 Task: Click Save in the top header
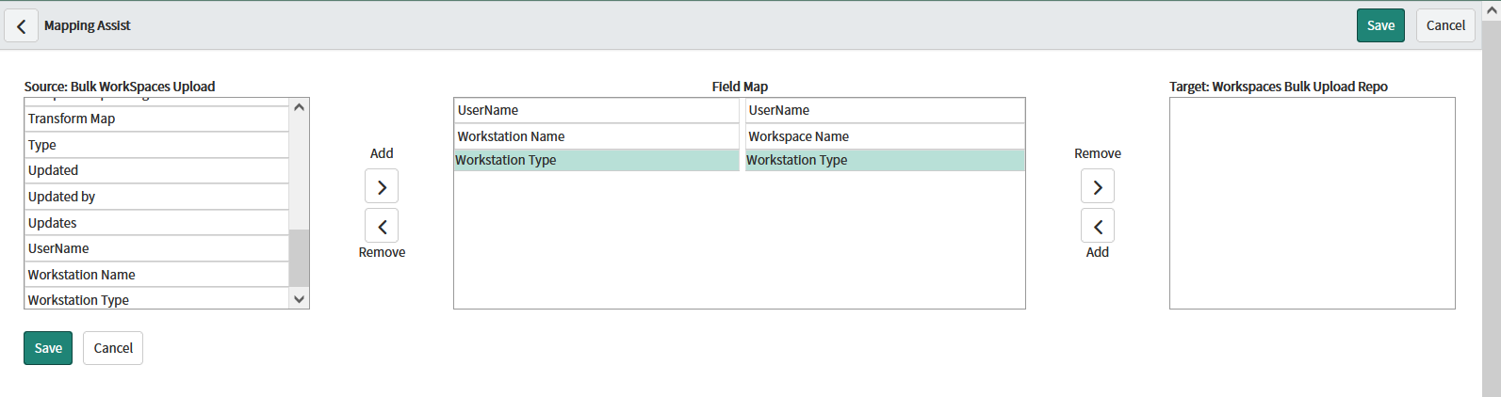tap(1380, 25)
